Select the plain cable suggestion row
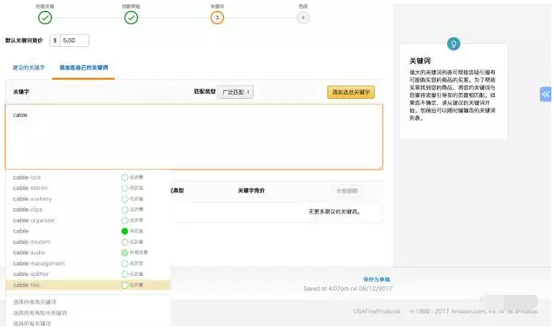The image size is (554, 328). [x=88, y=232]
